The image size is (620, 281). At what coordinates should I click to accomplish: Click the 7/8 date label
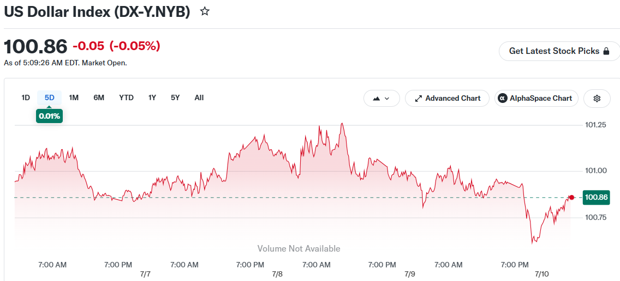tap(278, 274)
